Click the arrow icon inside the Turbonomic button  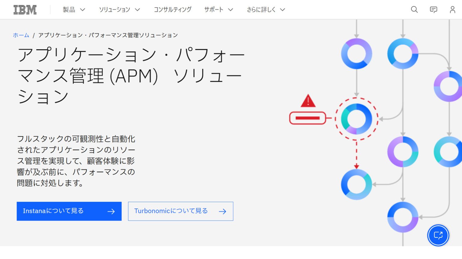click(x=222, y=211)
